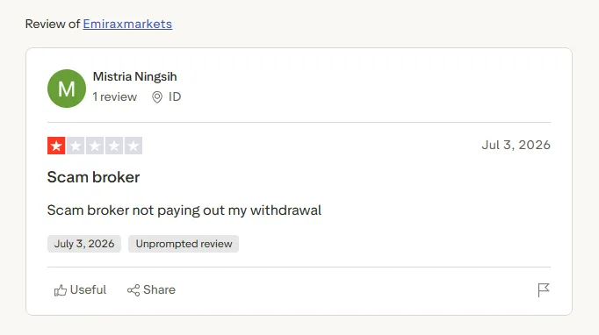
Task: Click the location pin icon
Action: tap(157, 97)
